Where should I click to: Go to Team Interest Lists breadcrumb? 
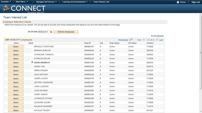[101, 2]
